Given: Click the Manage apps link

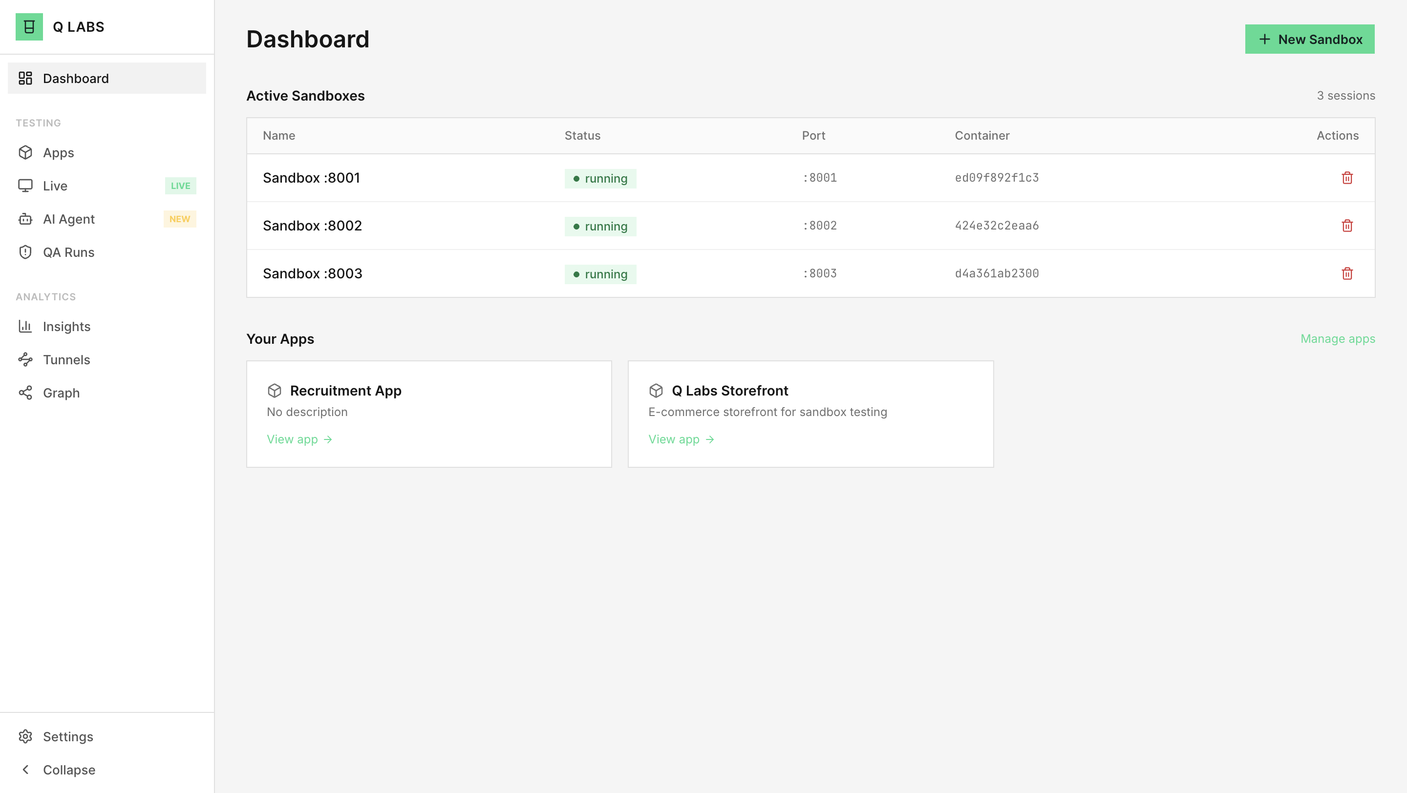Looking at the screenshot, I should pyautogui.click(x=1337, y=338).
